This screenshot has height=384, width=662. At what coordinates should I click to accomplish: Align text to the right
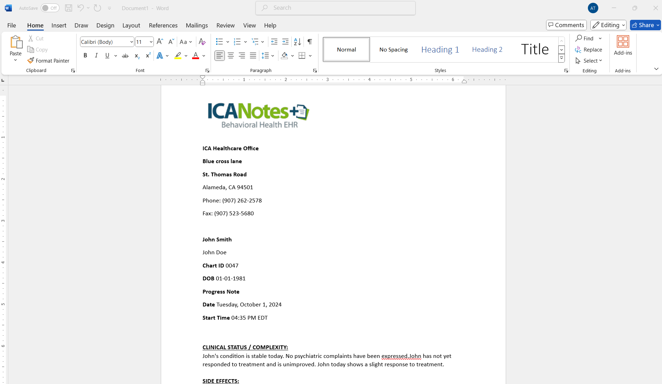pos(242,56)
